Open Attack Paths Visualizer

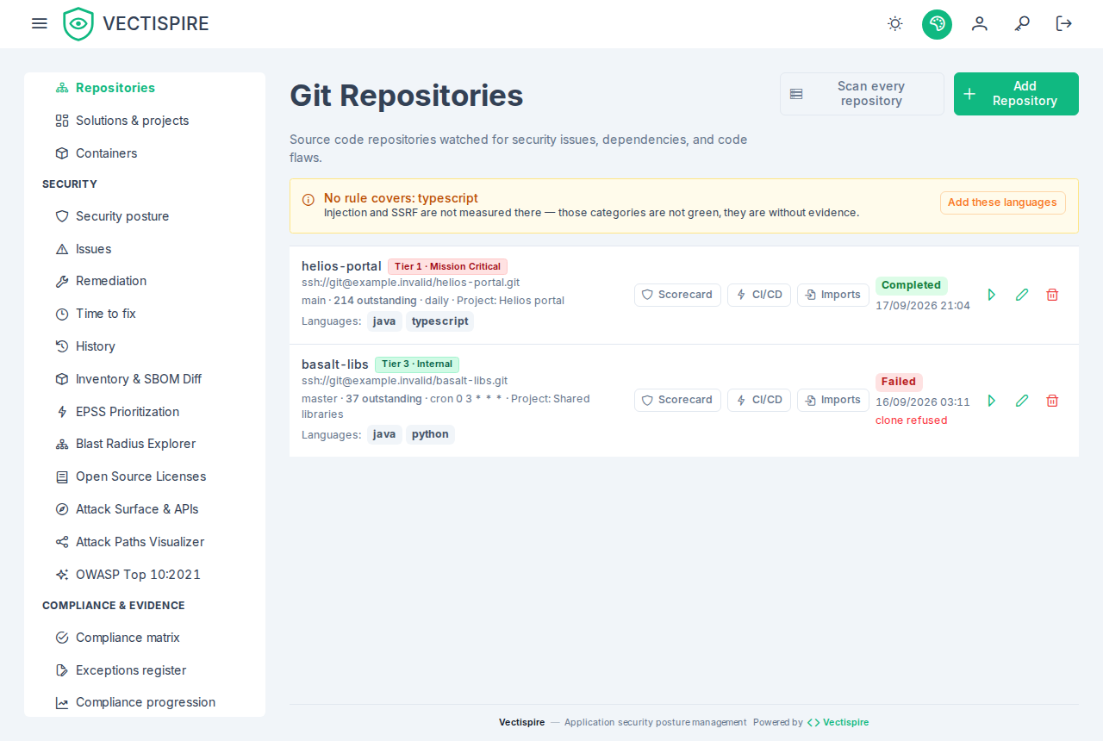pyautogui.click(x=145, y=542)
